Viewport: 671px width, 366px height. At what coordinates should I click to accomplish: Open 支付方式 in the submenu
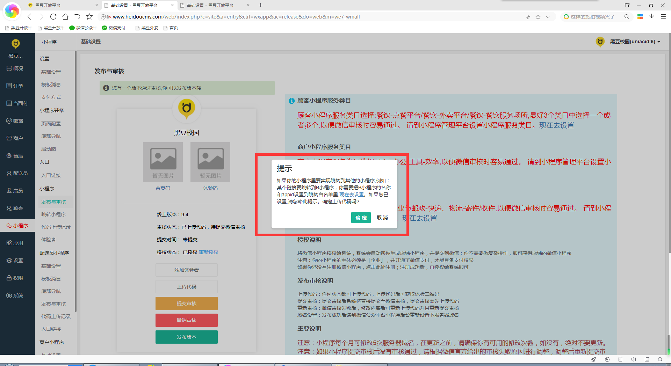click(51, 97)
